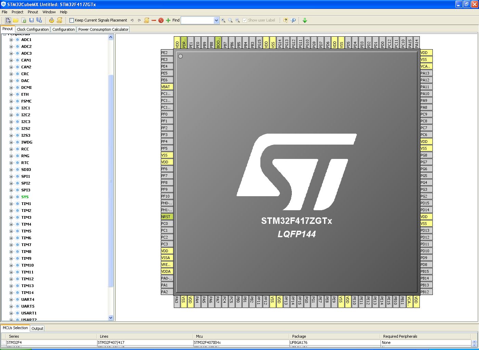Click the help question mark toolbar icon
Screen dimensions: 479x350
coord(286,21)
